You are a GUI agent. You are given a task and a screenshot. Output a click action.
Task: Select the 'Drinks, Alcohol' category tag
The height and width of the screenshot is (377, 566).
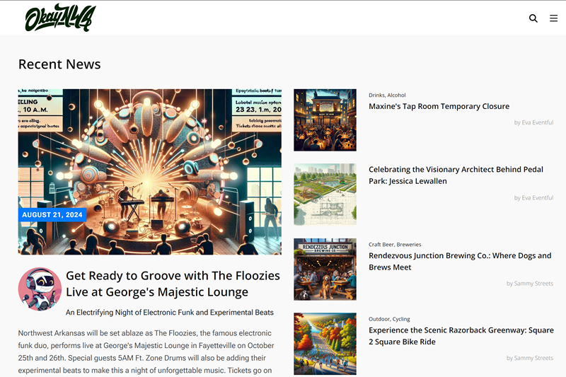click(x=387, y=95)
